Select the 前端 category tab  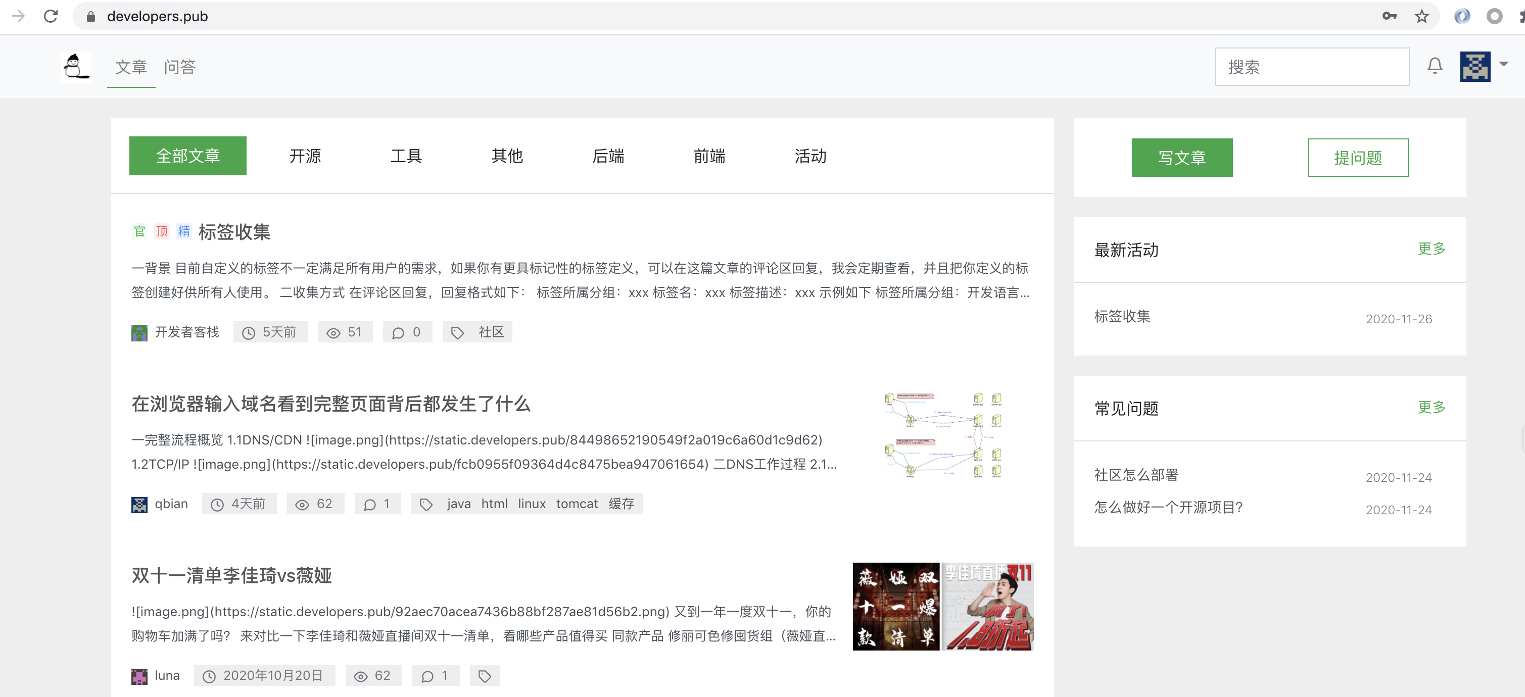click(709, 156)
